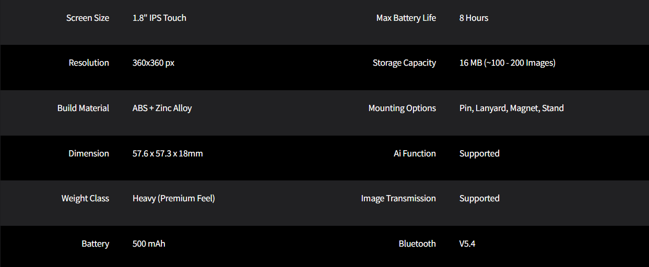Select the ABS + Zinc Alloy text
Viewport: 649px width, 267px height.
[162, 108]
